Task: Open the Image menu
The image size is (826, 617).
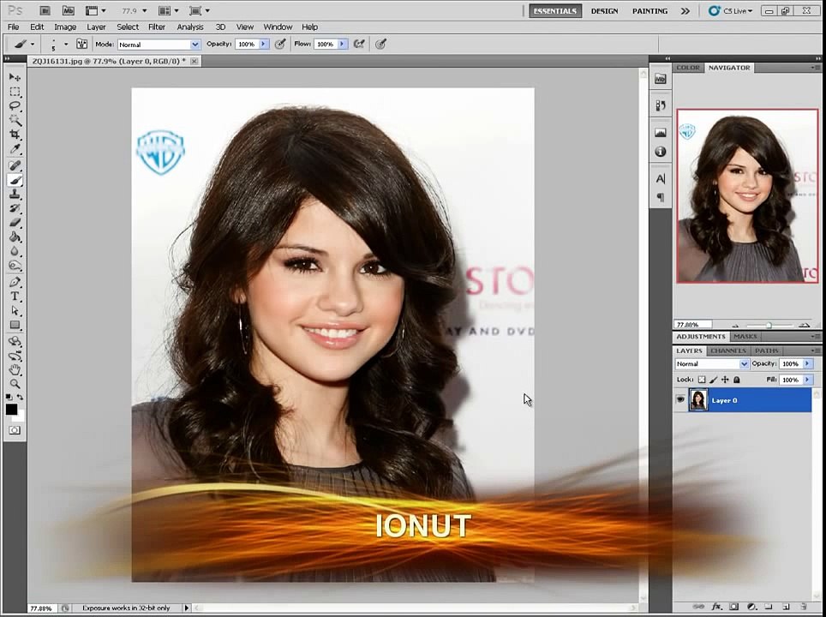Action: [65, 27]
